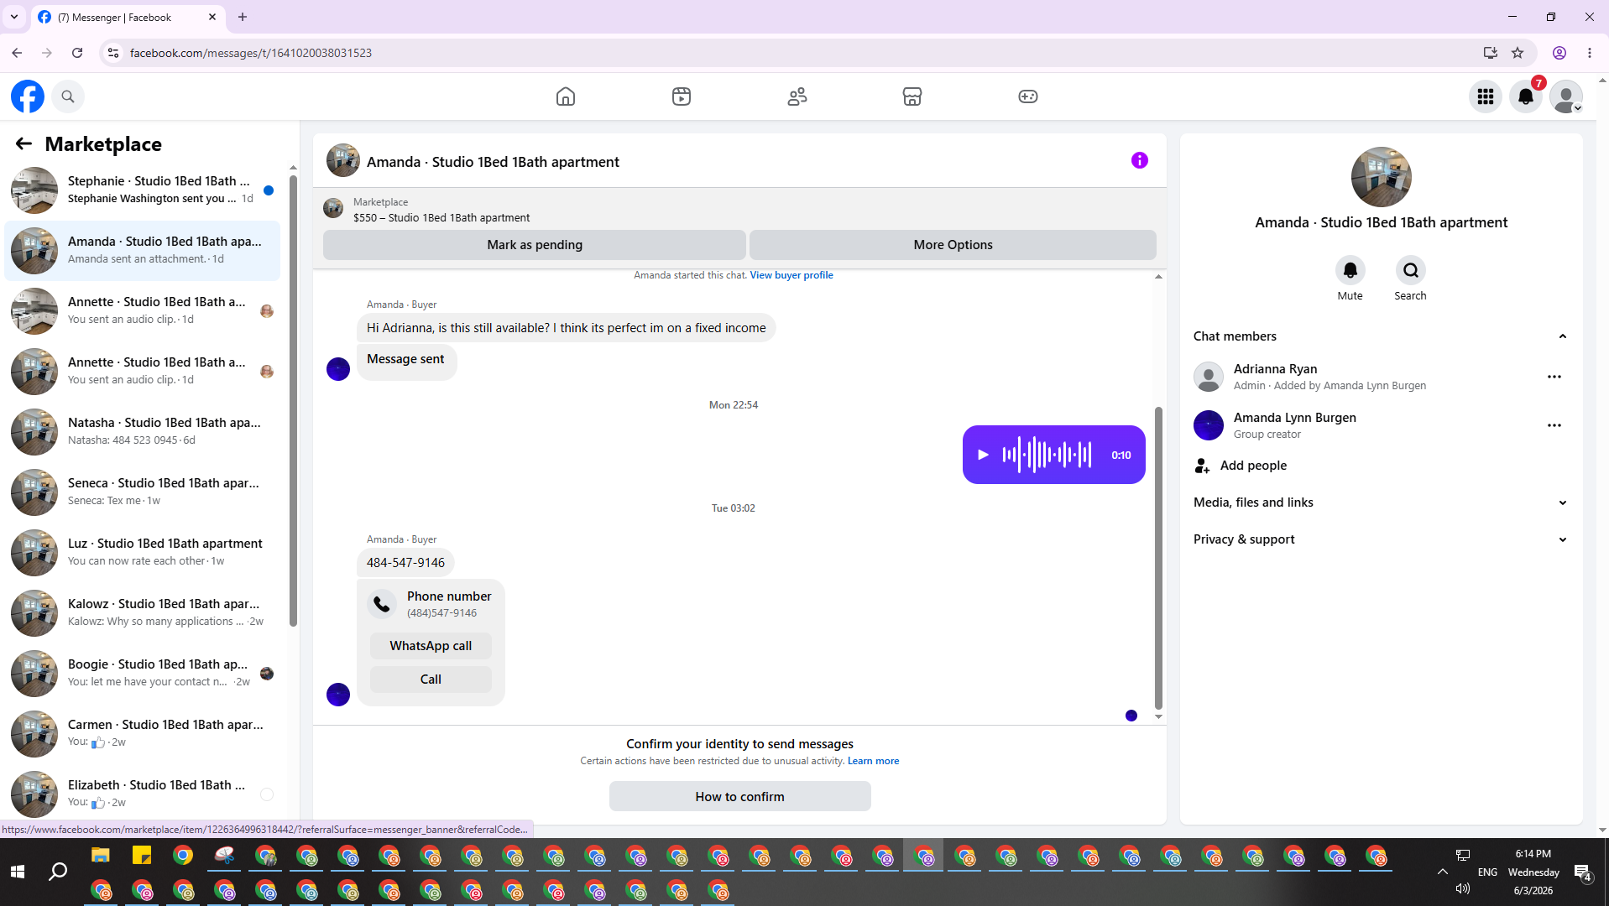Viewport: 1609px width, 906px height.
Task: Open Chrome three-dot menu
Action: (1590, 53)
